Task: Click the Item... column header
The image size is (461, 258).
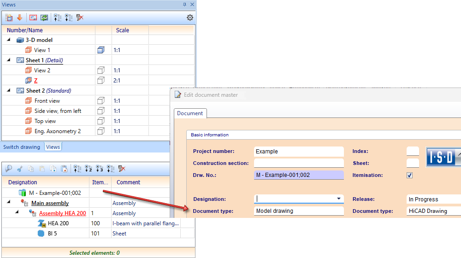Action: point(100,182)
